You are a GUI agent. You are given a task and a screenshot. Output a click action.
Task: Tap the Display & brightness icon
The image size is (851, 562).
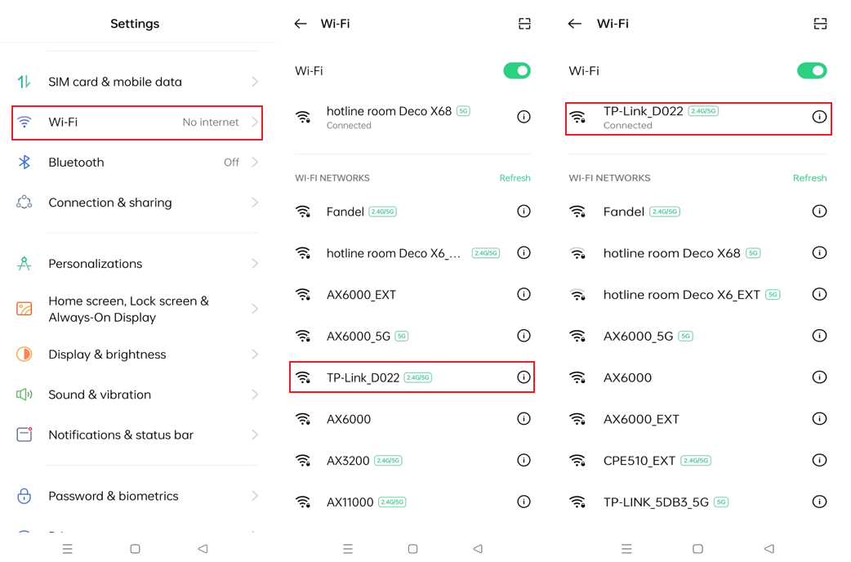(x=25, y=354)
